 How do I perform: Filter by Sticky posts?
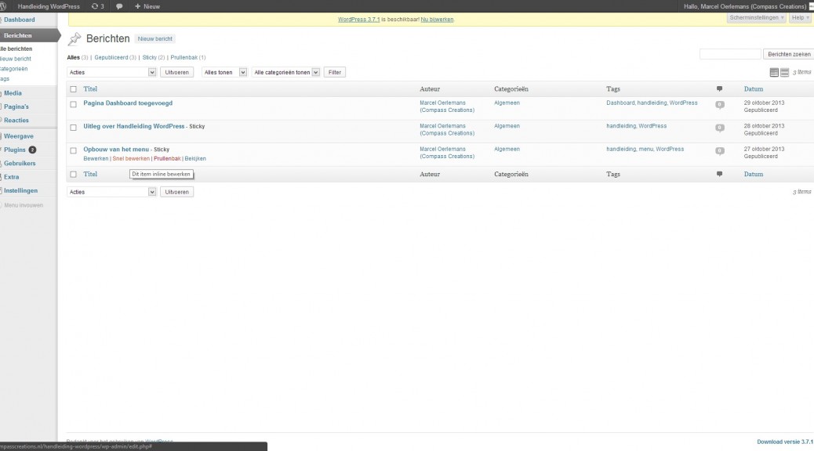[x=150, y=57]
